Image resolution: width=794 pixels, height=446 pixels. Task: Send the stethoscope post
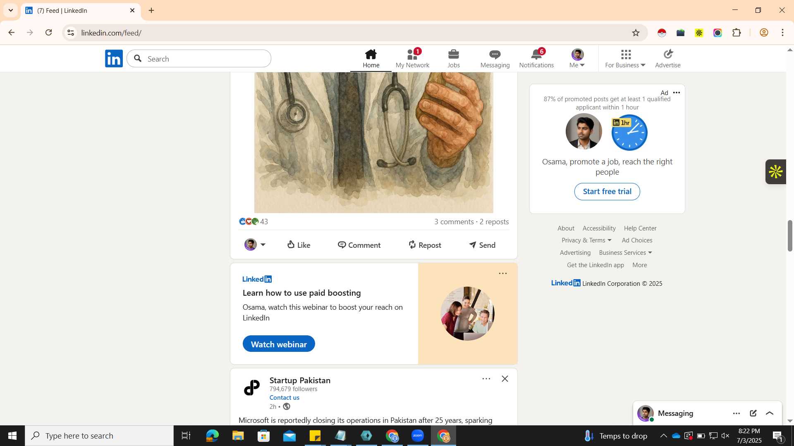(482, 245)
